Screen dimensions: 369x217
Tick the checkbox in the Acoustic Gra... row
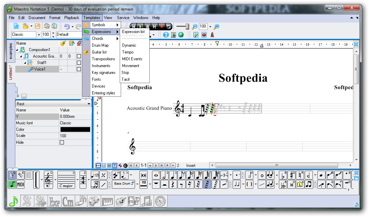(x=79, y=56)
